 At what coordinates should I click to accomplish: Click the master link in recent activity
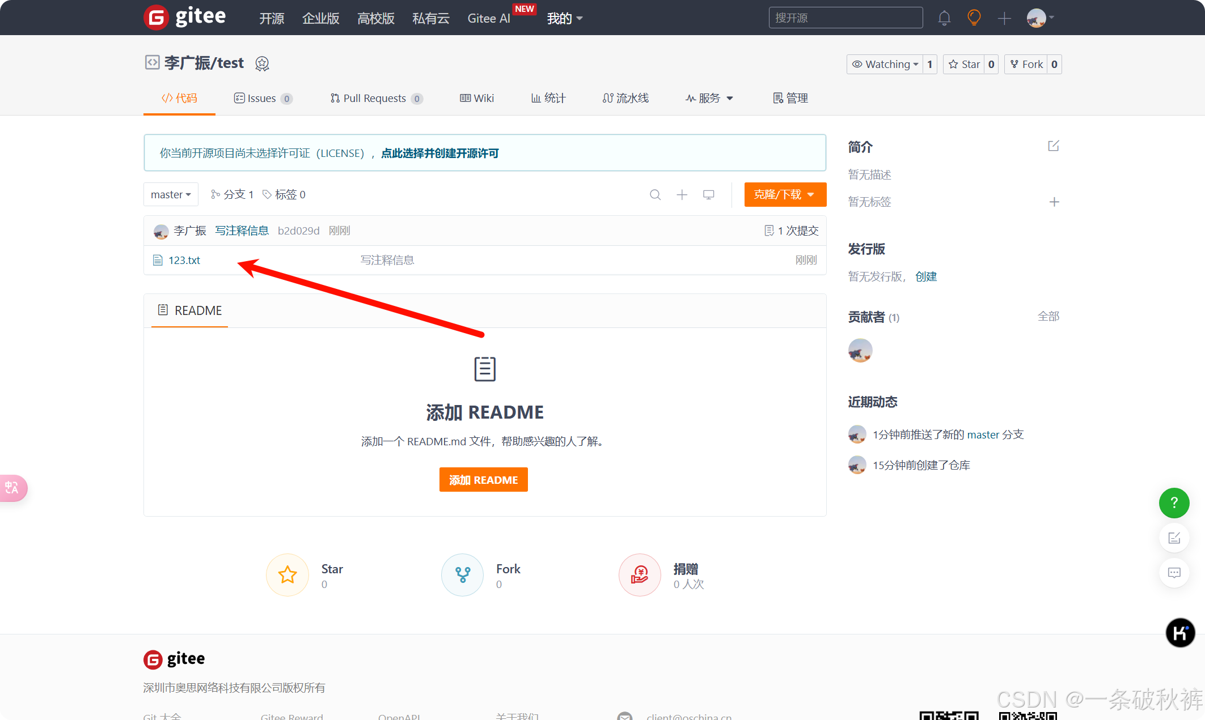point(983,435)
